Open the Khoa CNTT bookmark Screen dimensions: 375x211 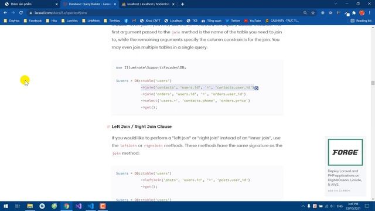coord(150,21)
